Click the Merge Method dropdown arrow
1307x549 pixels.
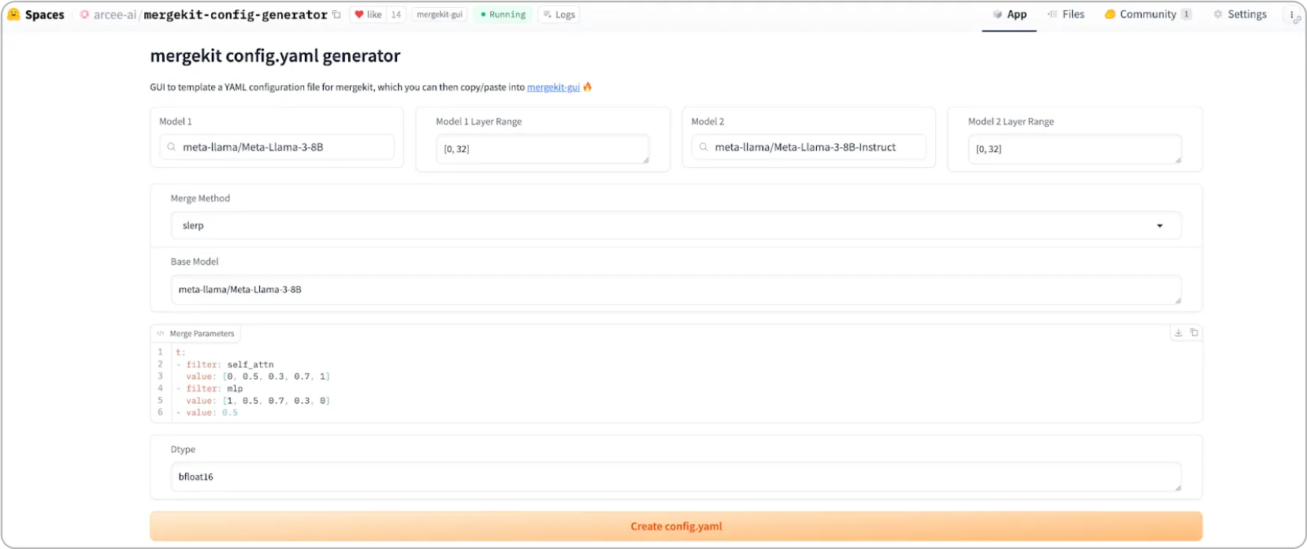pos(1160,226)
